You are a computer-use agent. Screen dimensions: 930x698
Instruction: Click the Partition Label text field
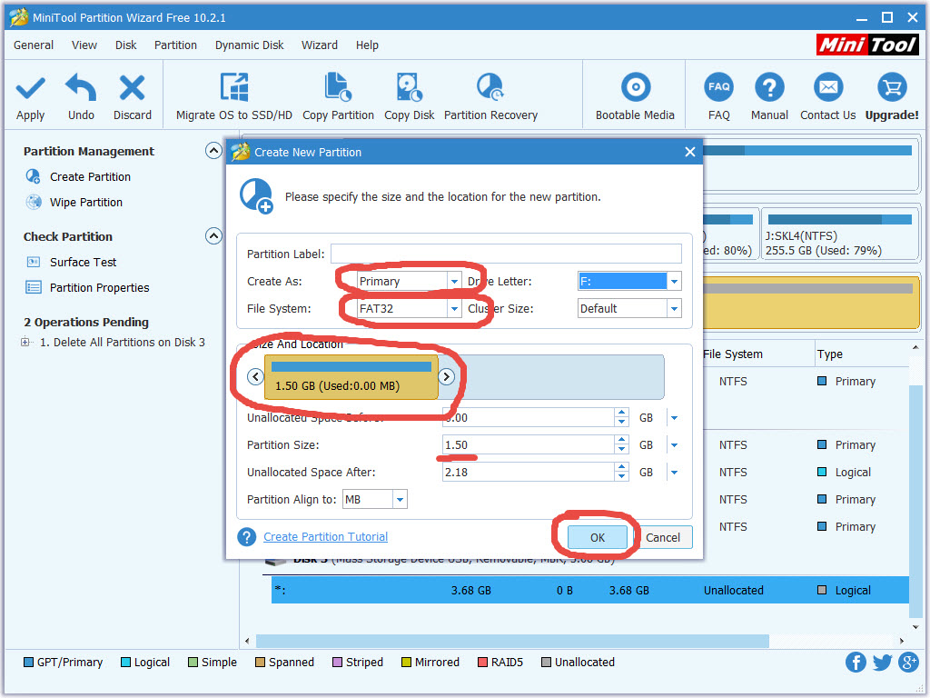506,254
